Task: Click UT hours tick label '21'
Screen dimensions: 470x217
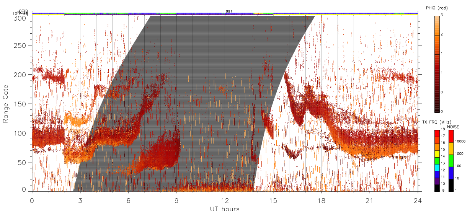Action: coord(370,201)
